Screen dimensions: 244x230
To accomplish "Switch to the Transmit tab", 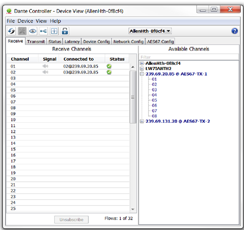I will [36, 42].
